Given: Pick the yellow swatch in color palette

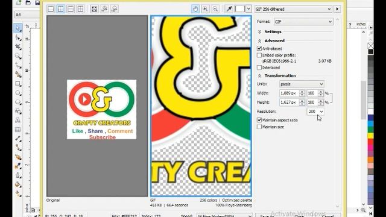Looking at the screenshot, I should click(370, 136).
